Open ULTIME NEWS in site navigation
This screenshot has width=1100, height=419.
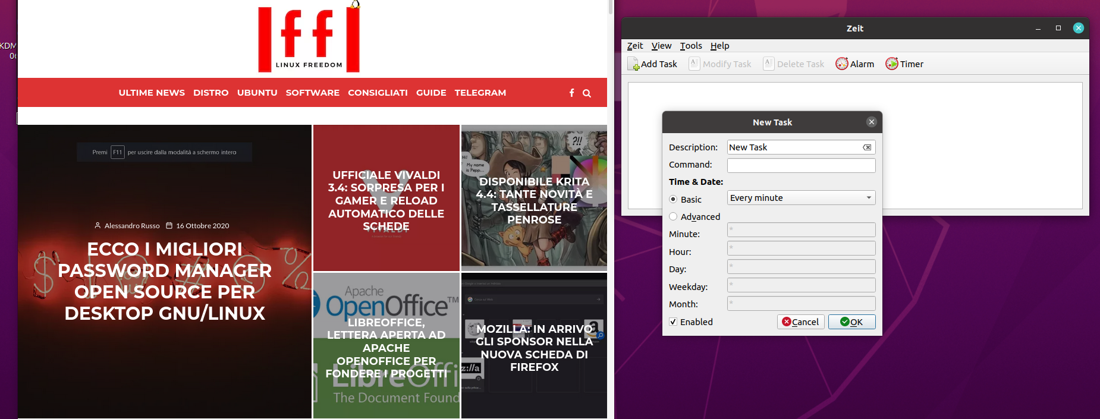click(x=152, y=93)
